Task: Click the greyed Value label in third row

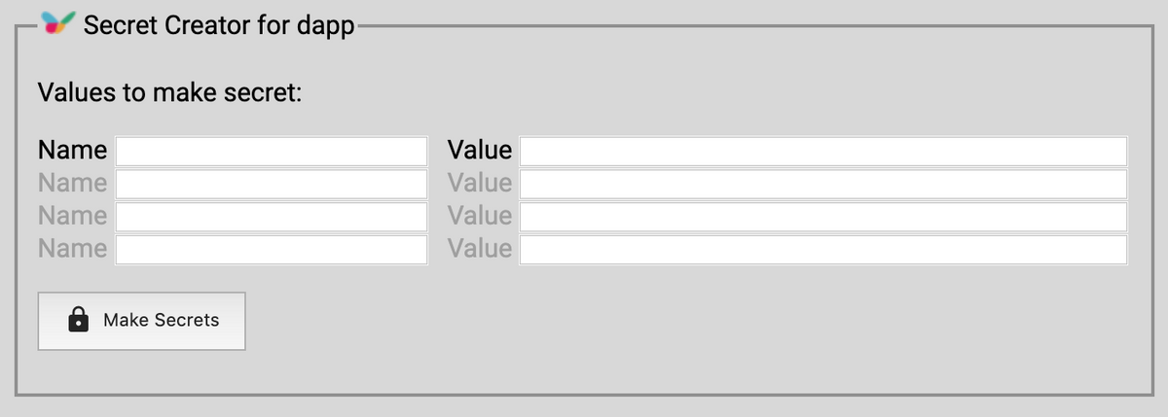Action: pos(479,216)
